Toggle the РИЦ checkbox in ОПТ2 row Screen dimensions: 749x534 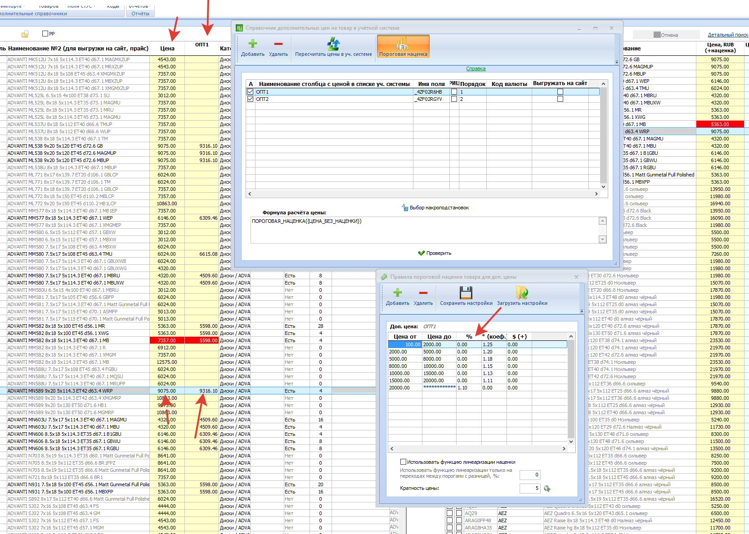click(454, 99)
